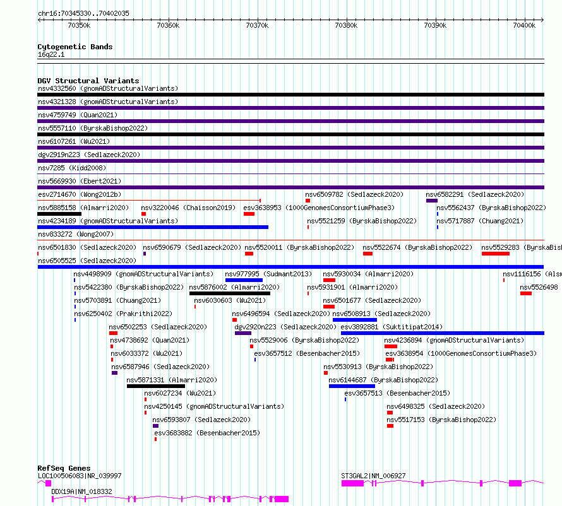Click the 16q22.1 cytogenetic band label
562x506 pixels.
[51, 54]
